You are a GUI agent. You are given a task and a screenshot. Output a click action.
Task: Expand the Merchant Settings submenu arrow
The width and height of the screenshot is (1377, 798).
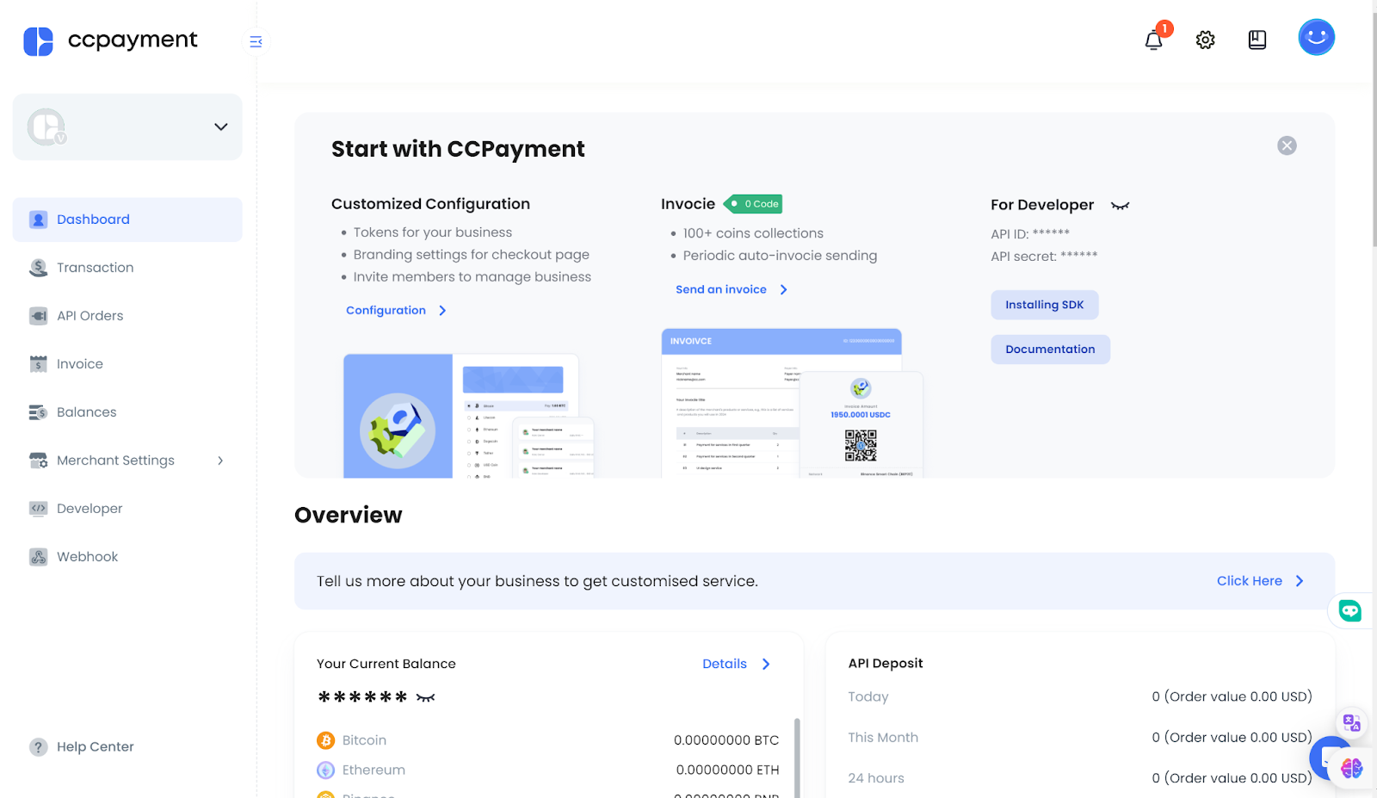point(220,461)
